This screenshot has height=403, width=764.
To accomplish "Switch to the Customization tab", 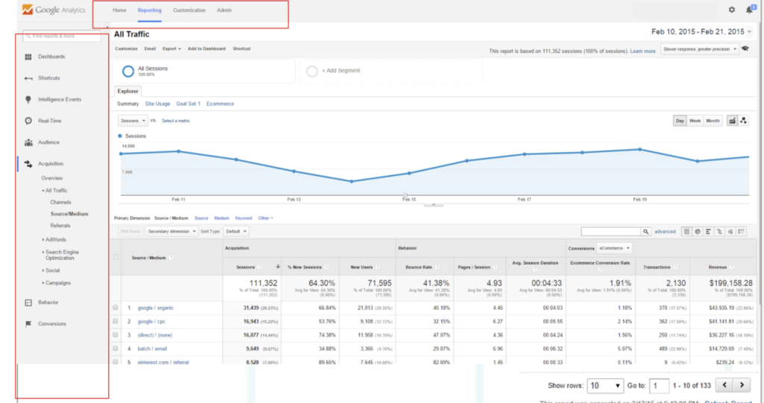I will [x=189, y=10].
